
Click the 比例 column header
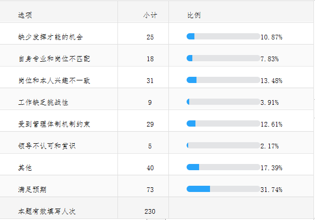pos(194,16)
